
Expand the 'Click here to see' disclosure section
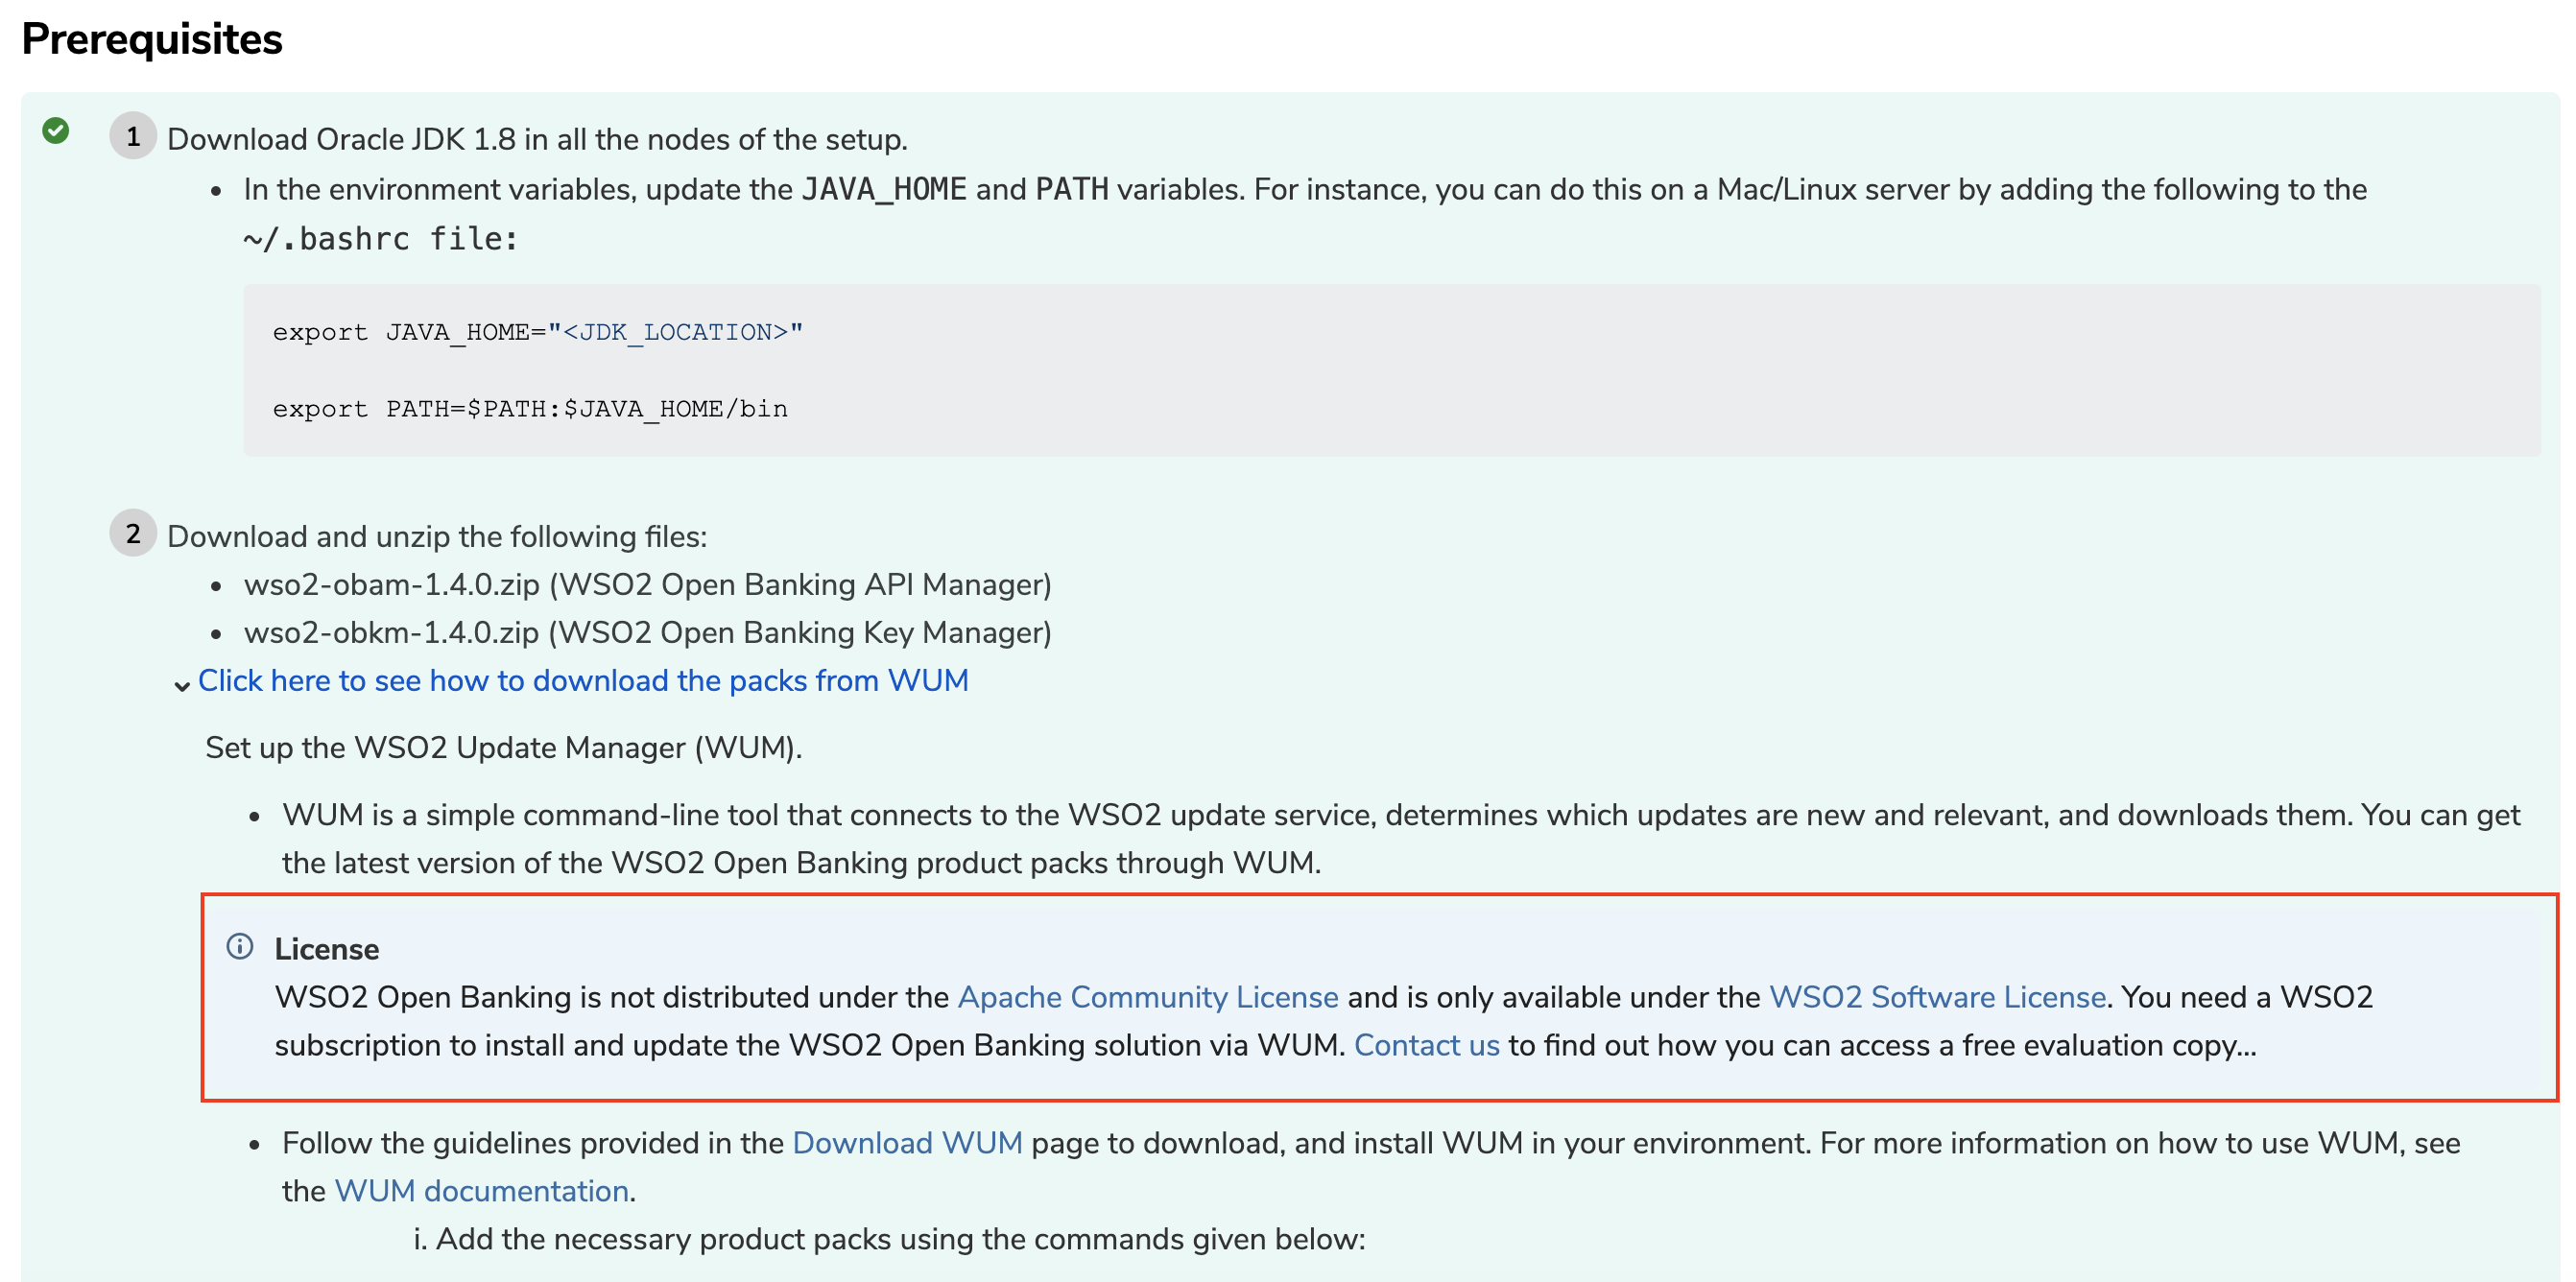tap(584, 681)
